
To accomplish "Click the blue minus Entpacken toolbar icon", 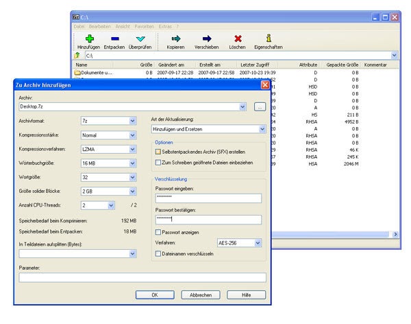I will [x=115, y=39].
